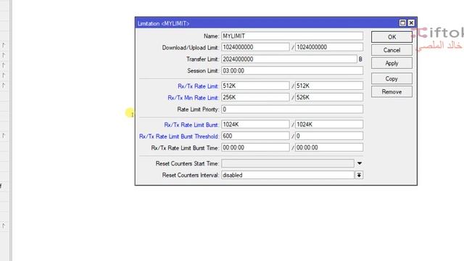Close the Limitation MYLIMIT dialog

(411, 23)
